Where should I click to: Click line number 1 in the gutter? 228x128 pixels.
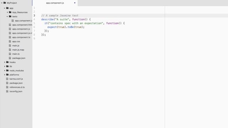(x=34, y=8)
